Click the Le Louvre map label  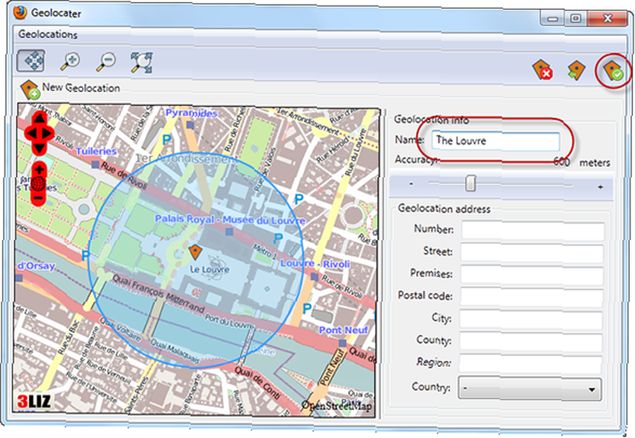[210, 270]
